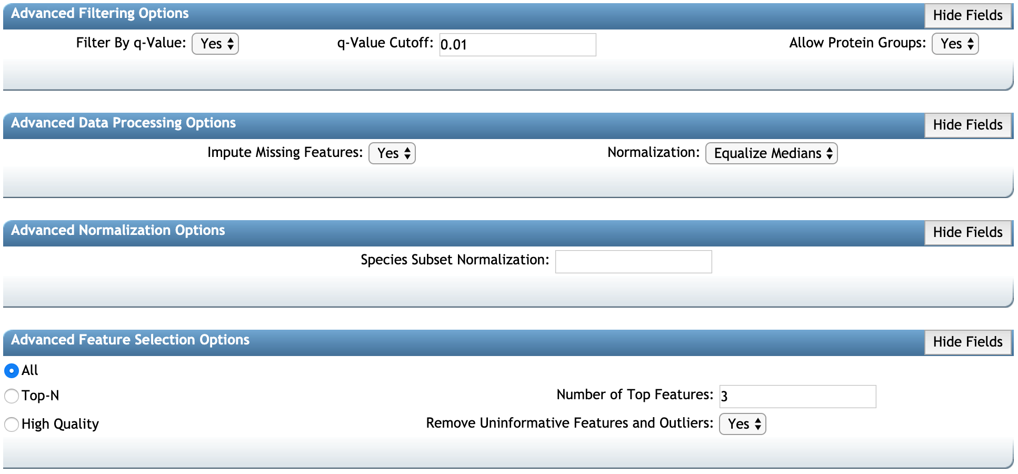Open the Remove Uninformative Features and Outliers dropdown

coord(742,423)
